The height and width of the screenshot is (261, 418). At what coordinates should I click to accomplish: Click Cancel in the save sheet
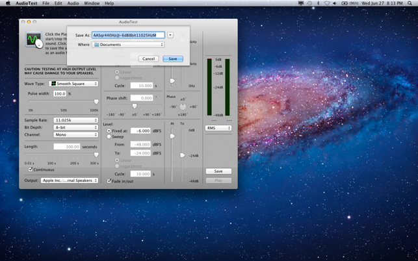pyautogui.click(x=148, y=59)
